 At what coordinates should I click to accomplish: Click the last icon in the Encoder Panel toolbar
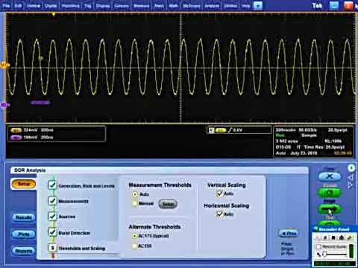click(x=350, y=237)
